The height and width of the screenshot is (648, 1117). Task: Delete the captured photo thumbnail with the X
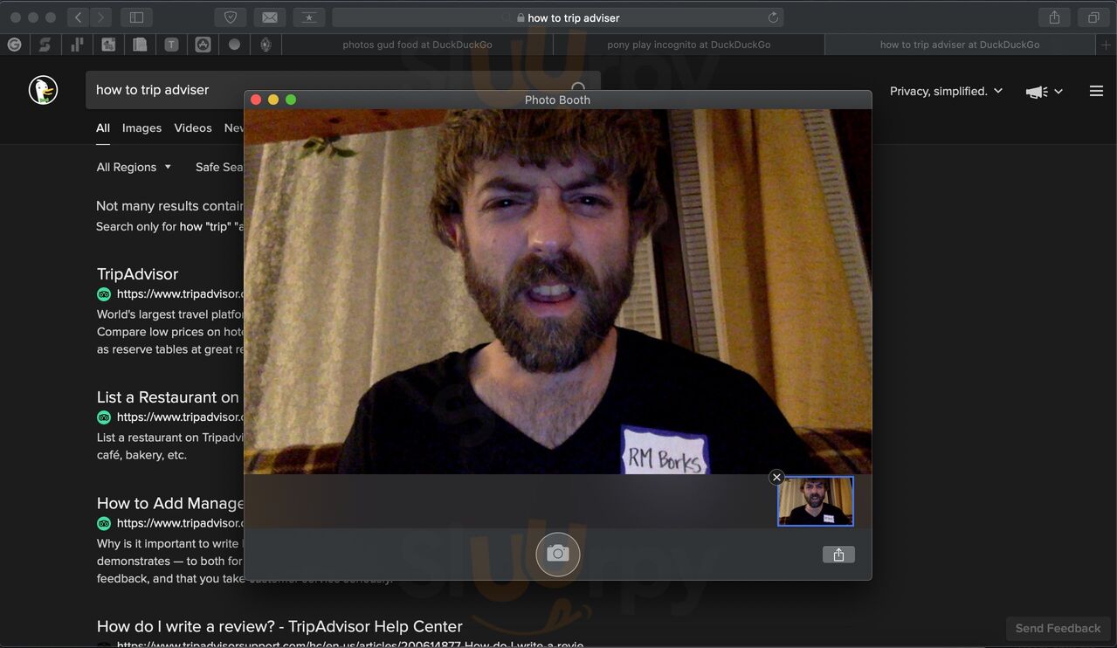click(x=776, y=477)
